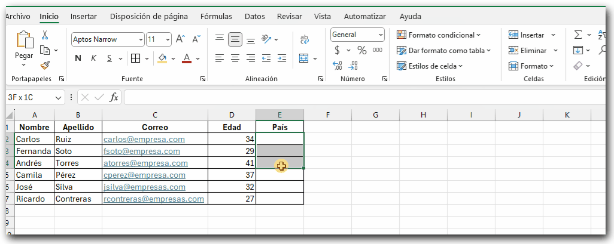Expand font color dropdown arrow

197,59
